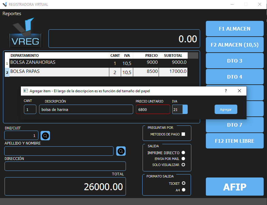The height and width of the screenshot is (205, 267).
Task: Select the Solo Visualizar radio option
Action: tap(183, 165)
